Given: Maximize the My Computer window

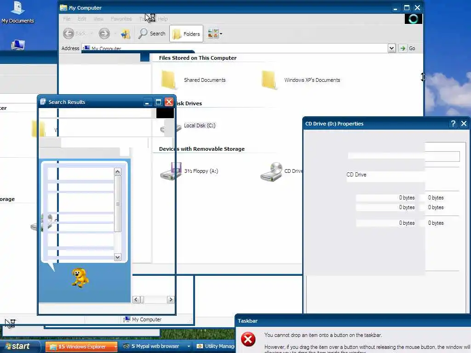Looking at the screenshot, I should (407, 8).
